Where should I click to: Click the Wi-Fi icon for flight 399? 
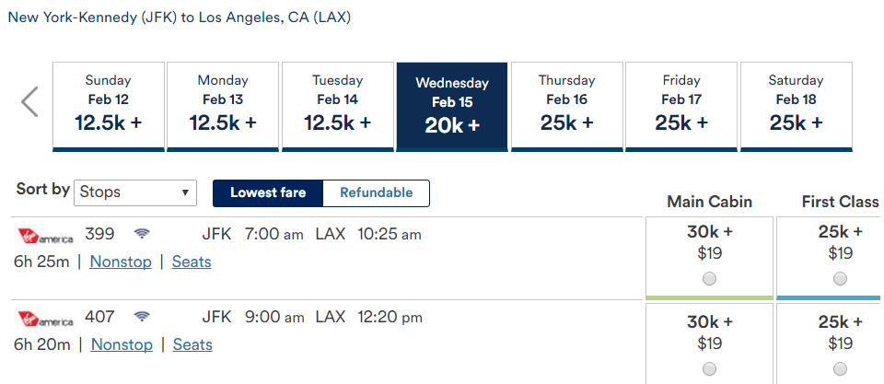[x=142, y=234]
